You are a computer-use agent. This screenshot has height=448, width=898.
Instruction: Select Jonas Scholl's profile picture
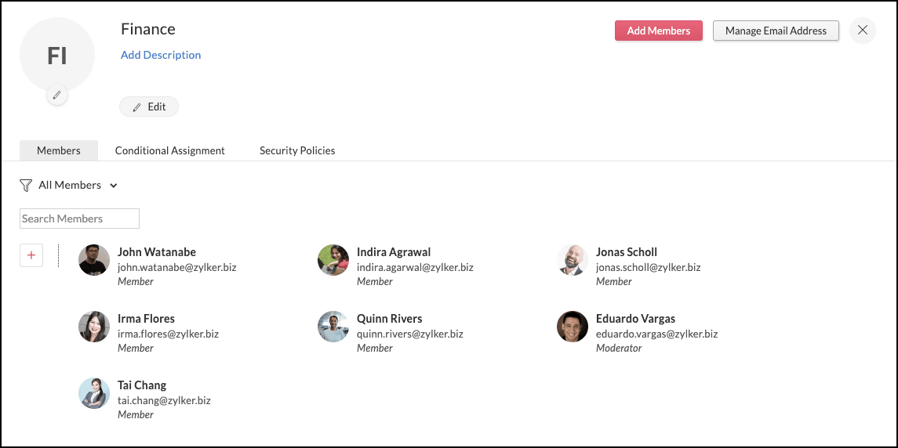coord(573,260)
